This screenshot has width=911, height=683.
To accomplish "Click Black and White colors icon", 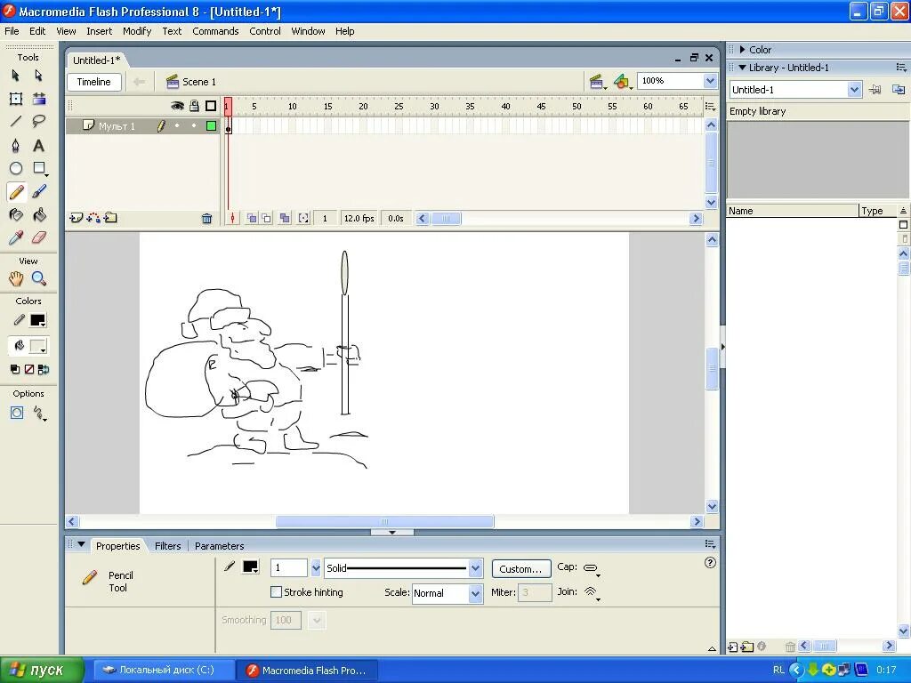I will pyautogui.click(x=15, y=369).
